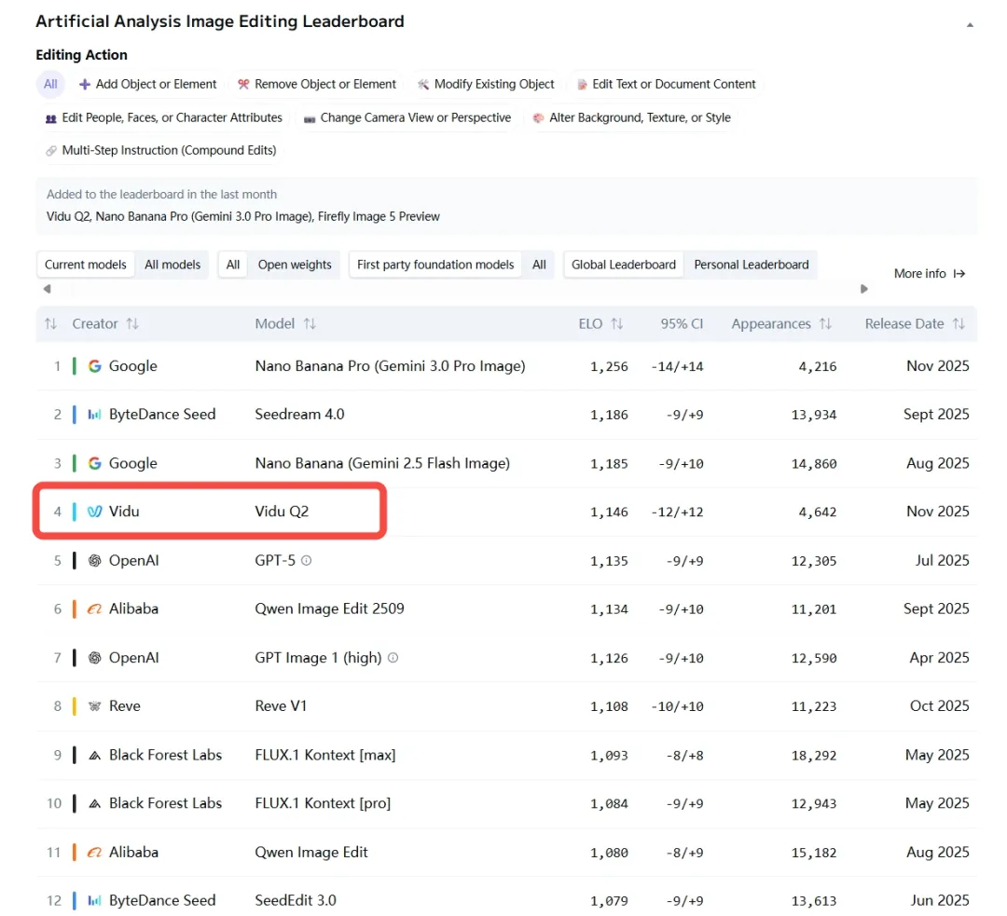
Task: Collapse leaderboard section with top-right arrow
Action: click(970, 24)
